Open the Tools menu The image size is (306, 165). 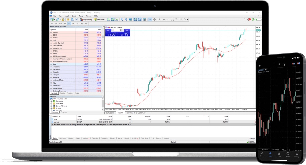(81, 16)
